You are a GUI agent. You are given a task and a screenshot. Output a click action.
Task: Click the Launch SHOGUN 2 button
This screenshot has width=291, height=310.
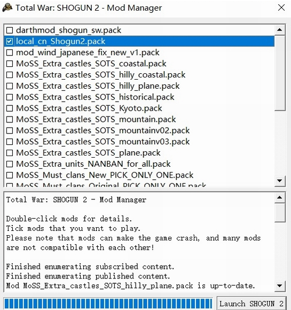[251, 304]
